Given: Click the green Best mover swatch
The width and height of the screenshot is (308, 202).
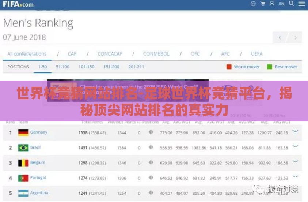Looking at the screenshot, I should tap(270, 67).
